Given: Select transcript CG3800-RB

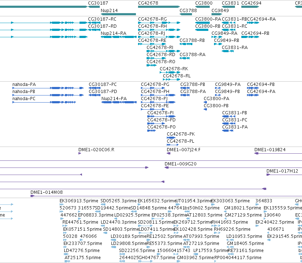Looking at the screenshot, I should tap(208, 26).
